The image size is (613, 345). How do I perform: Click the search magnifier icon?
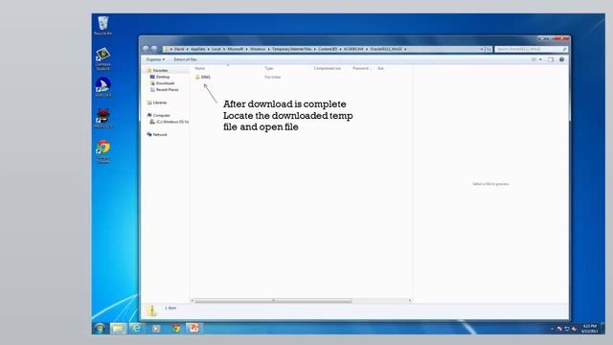pos(564,49)
